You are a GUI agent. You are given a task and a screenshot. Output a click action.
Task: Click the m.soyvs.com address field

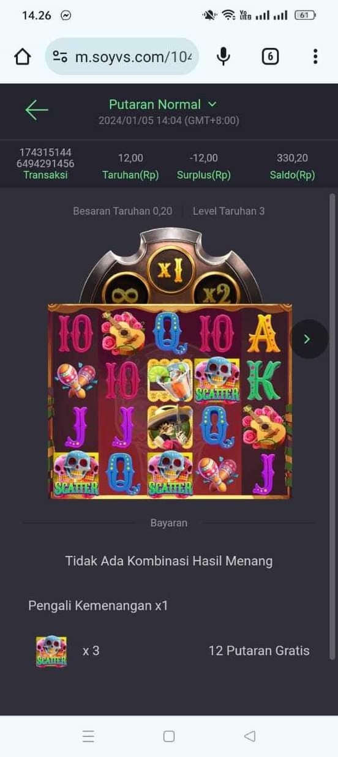pos(122,57)
